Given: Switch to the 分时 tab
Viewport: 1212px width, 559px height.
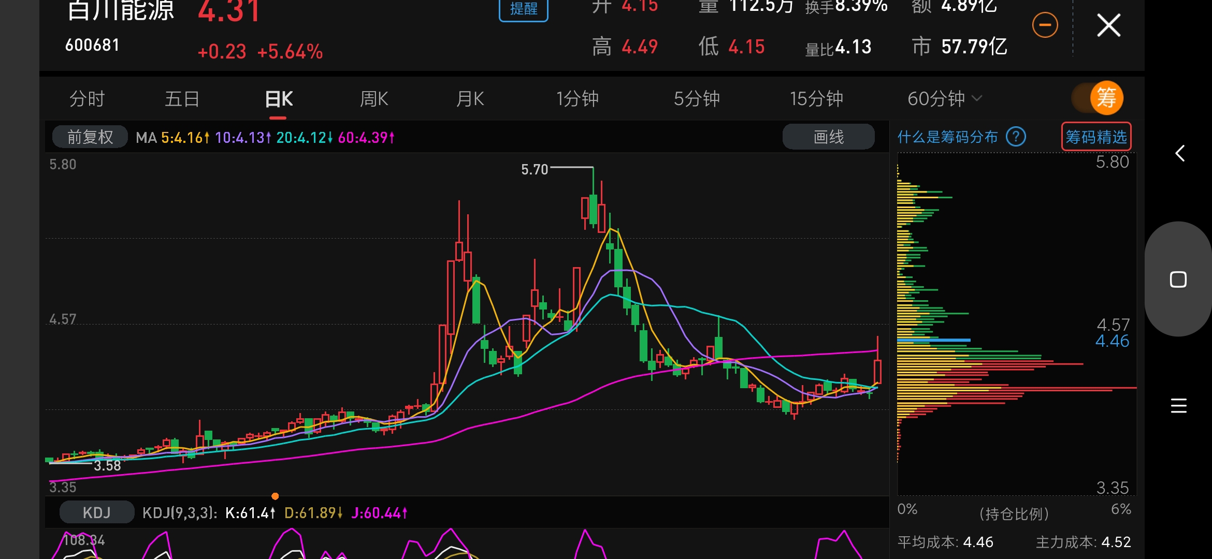Looking at the screenshot, I should (x=87, y=98).
